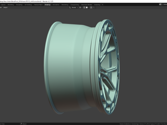Click the transform orientation axes icon

pos(70,8)
